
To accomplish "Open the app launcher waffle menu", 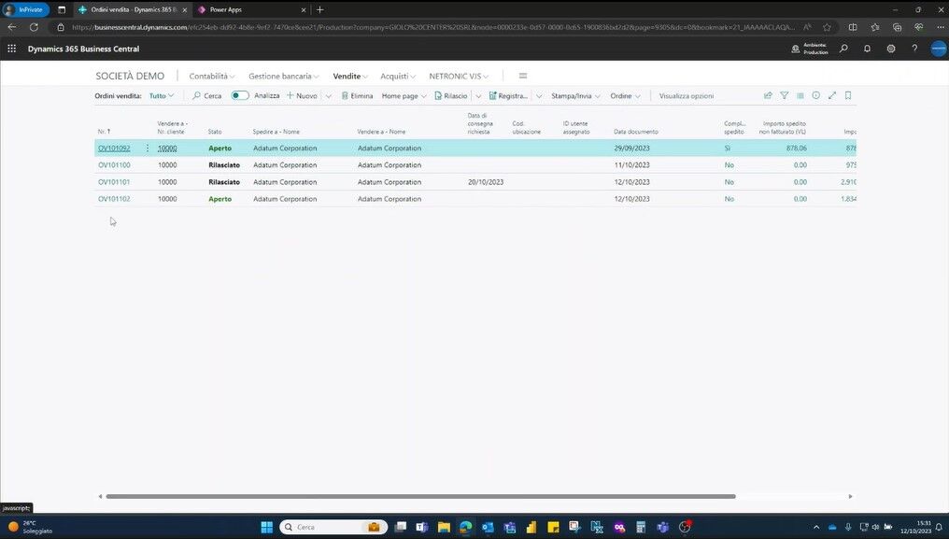I will (x=11, y=49).
